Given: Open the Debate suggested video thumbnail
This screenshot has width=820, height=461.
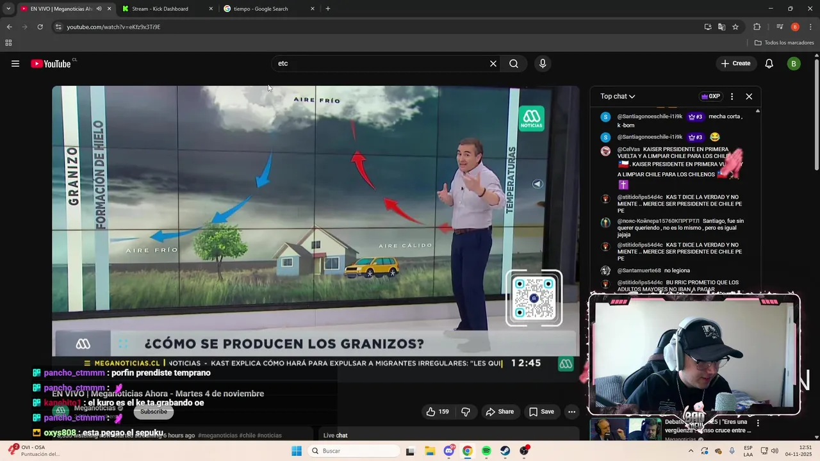Looking at the screenshot, I should (626, 429).
